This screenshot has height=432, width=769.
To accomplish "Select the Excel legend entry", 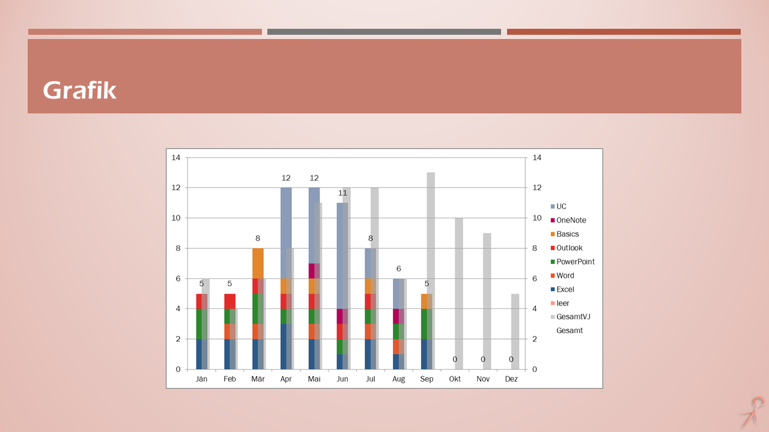I will click(x=565, y=289).
